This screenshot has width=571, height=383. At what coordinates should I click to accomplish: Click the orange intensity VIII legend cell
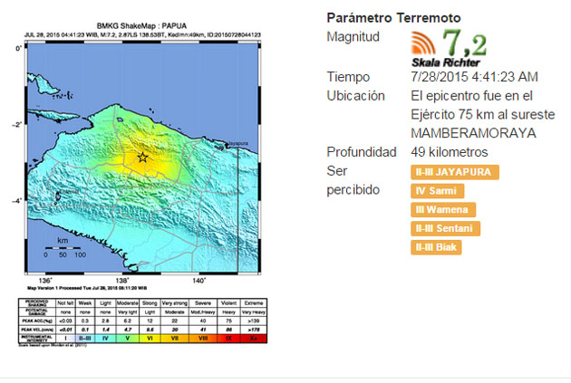point(203,338)
